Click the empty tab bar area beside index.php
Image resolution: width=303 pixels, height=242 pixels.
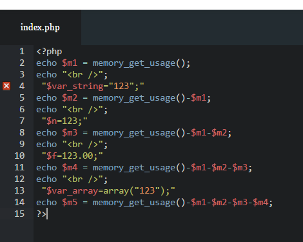tap(192, 28)
